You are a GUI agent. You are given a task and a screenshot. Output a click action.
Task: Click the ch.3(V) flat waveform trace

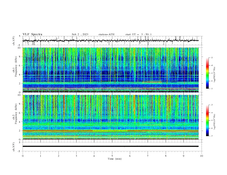[x=110, y=146]
